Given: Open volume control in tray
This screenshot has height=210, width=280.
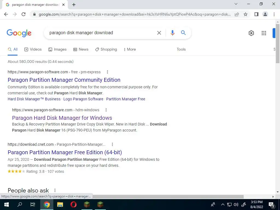Looking at the screenshot, I should (x=236, y=205).
